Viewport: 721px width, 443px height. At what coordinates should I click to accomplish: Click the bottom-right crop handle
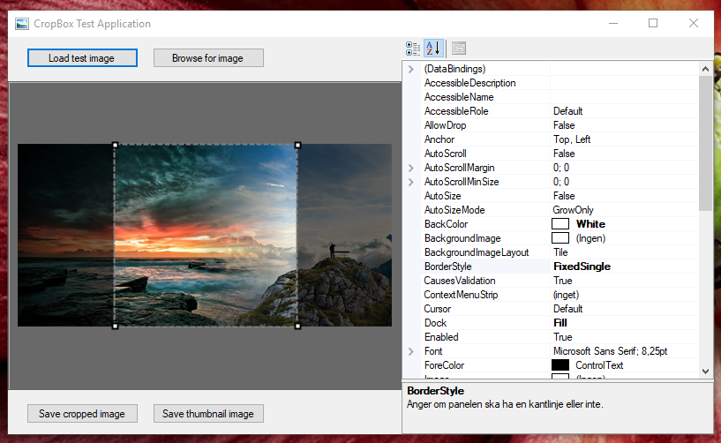[298, 327]
